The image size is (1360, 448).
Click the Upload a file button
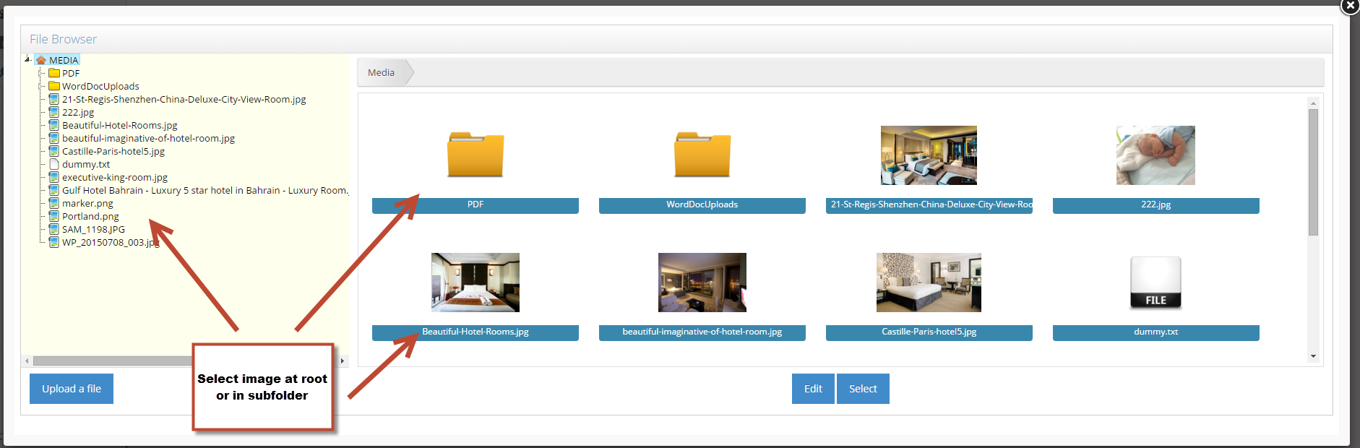tap(72, 389)
